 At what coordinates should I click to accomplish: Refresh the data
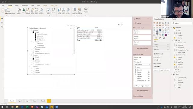pyautogui.click(x=54, y=10)
